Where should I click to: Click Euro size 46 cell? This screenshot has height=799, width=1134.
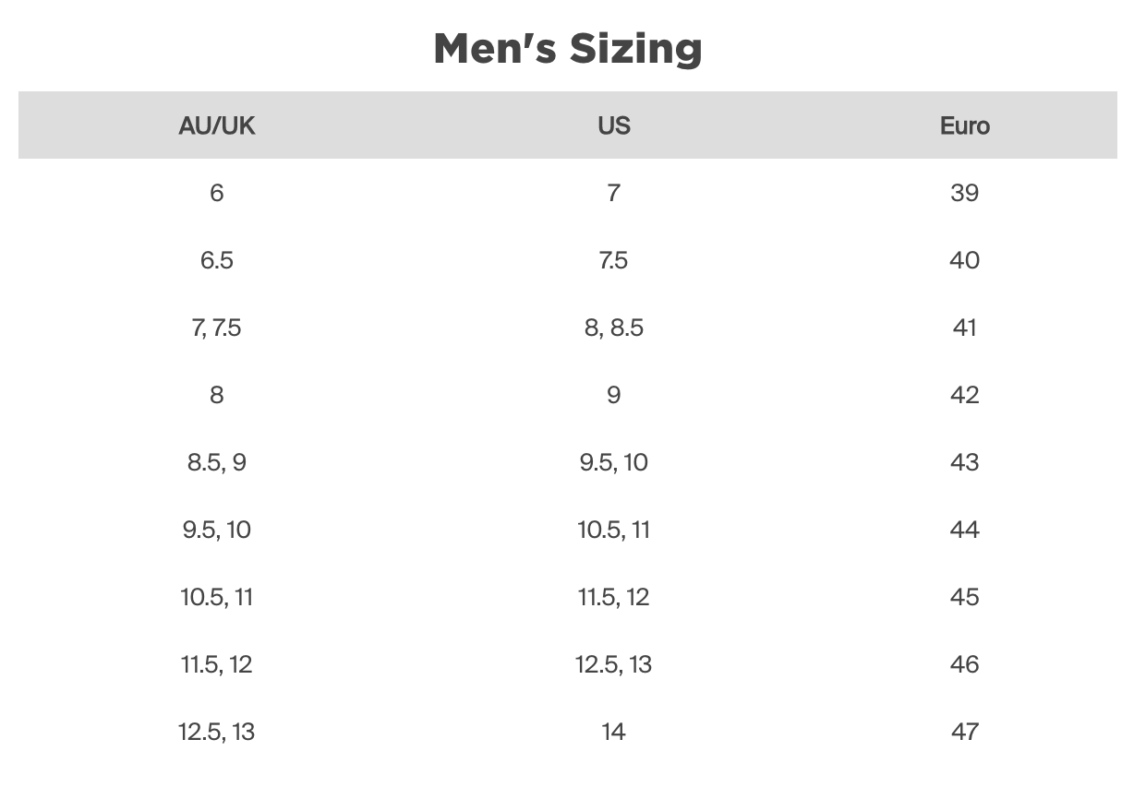[964, 664]
